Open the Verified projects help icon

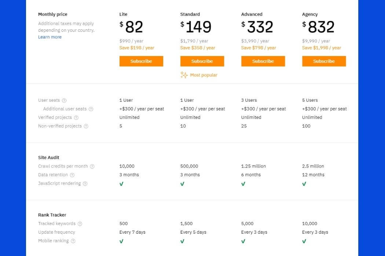[76, 118]
